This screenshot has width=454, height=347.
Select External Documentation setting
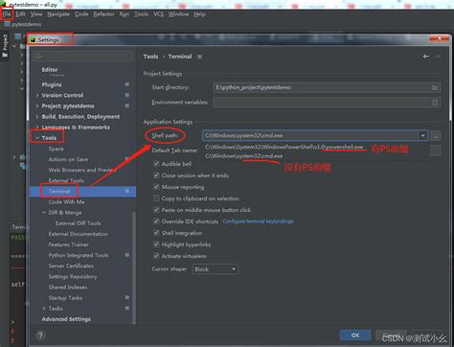[78, 234]
